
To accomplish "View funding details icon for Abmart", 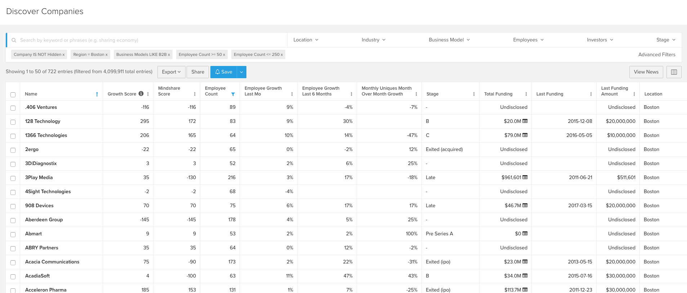I will [x=525, y=234].
